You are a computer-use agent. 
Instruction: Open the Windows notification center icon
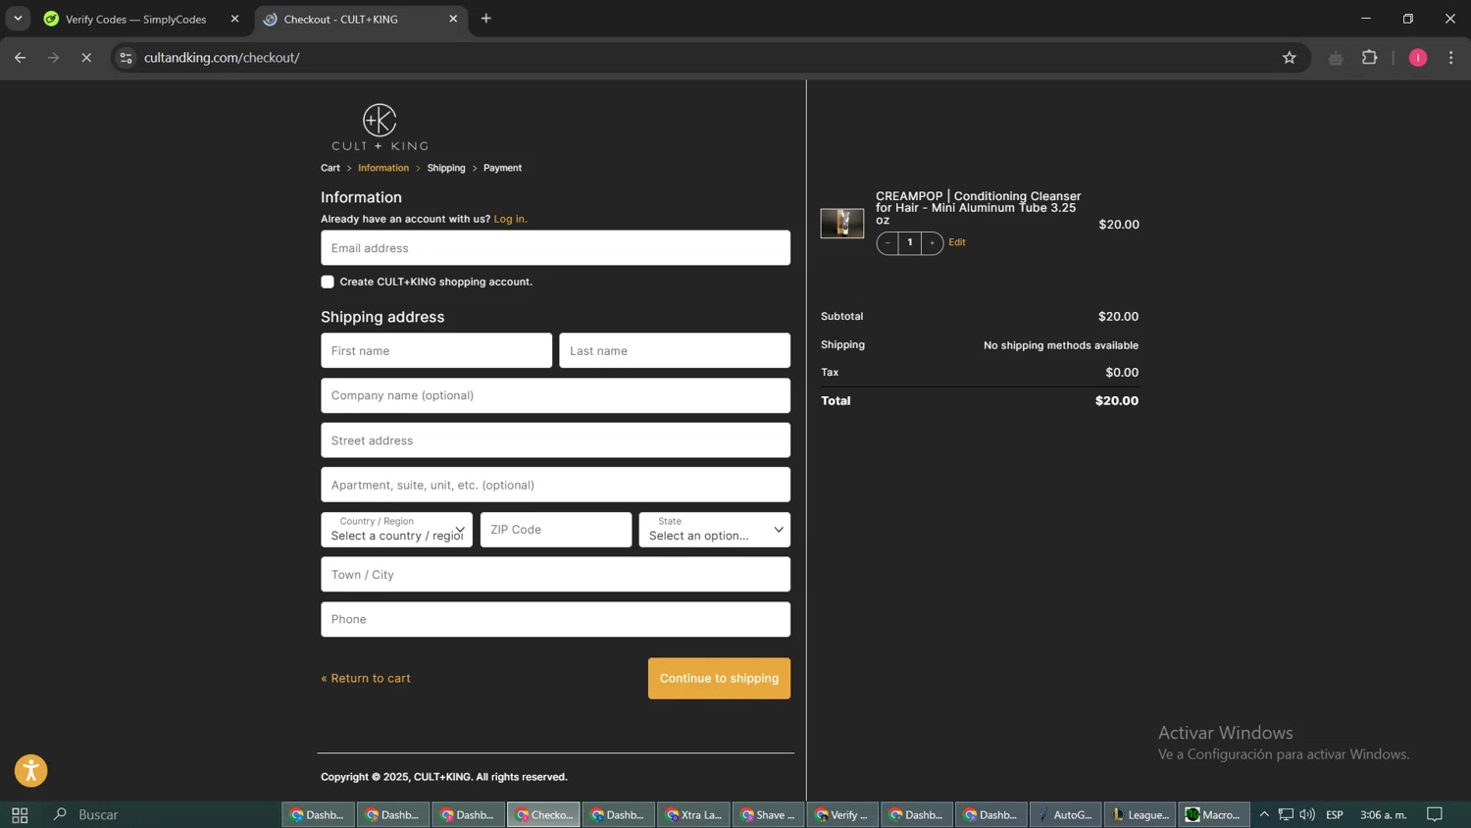(1435, 814)
